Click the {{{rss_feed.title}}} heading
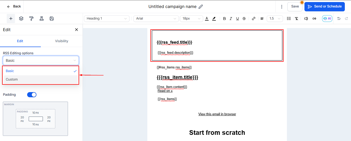Viewport: 351px width, 141px height. point(174,42)
